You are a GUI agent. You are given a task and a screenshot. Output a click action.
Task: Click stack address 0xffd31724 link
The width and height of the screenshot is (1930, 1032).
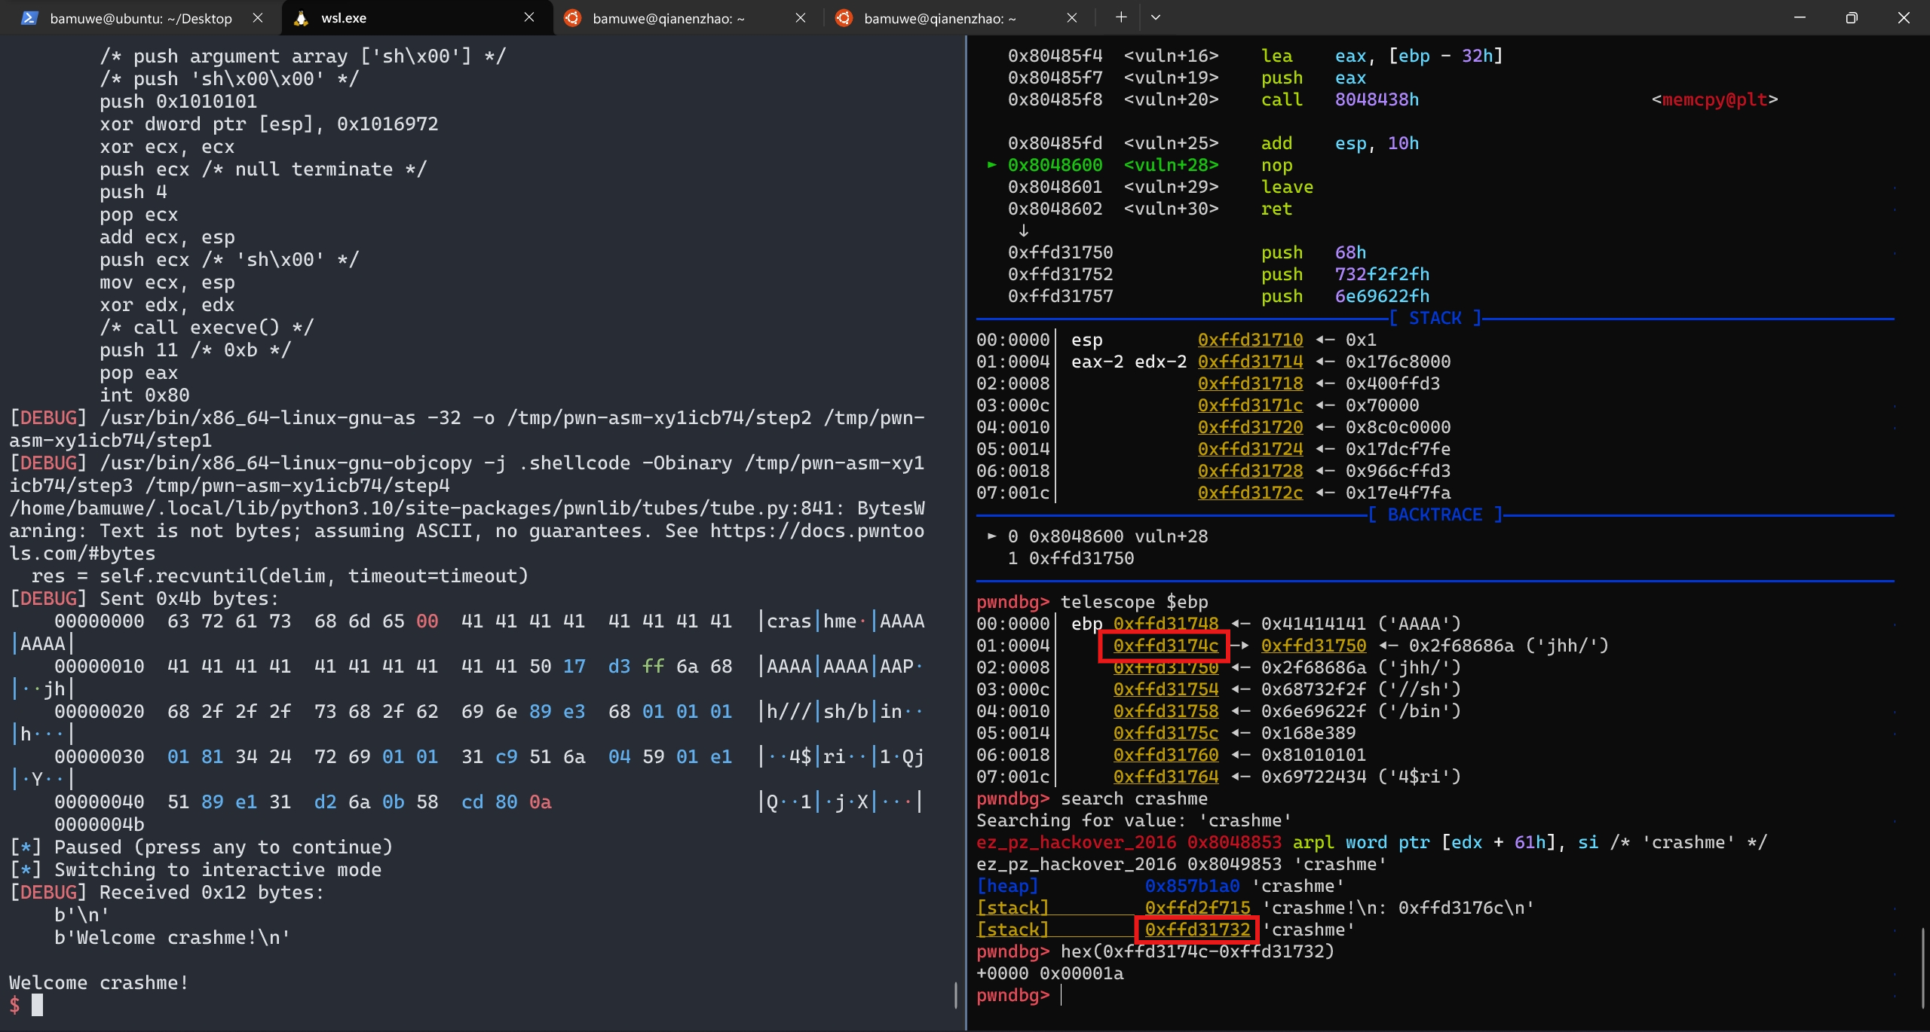click(x=1250, y=449)
